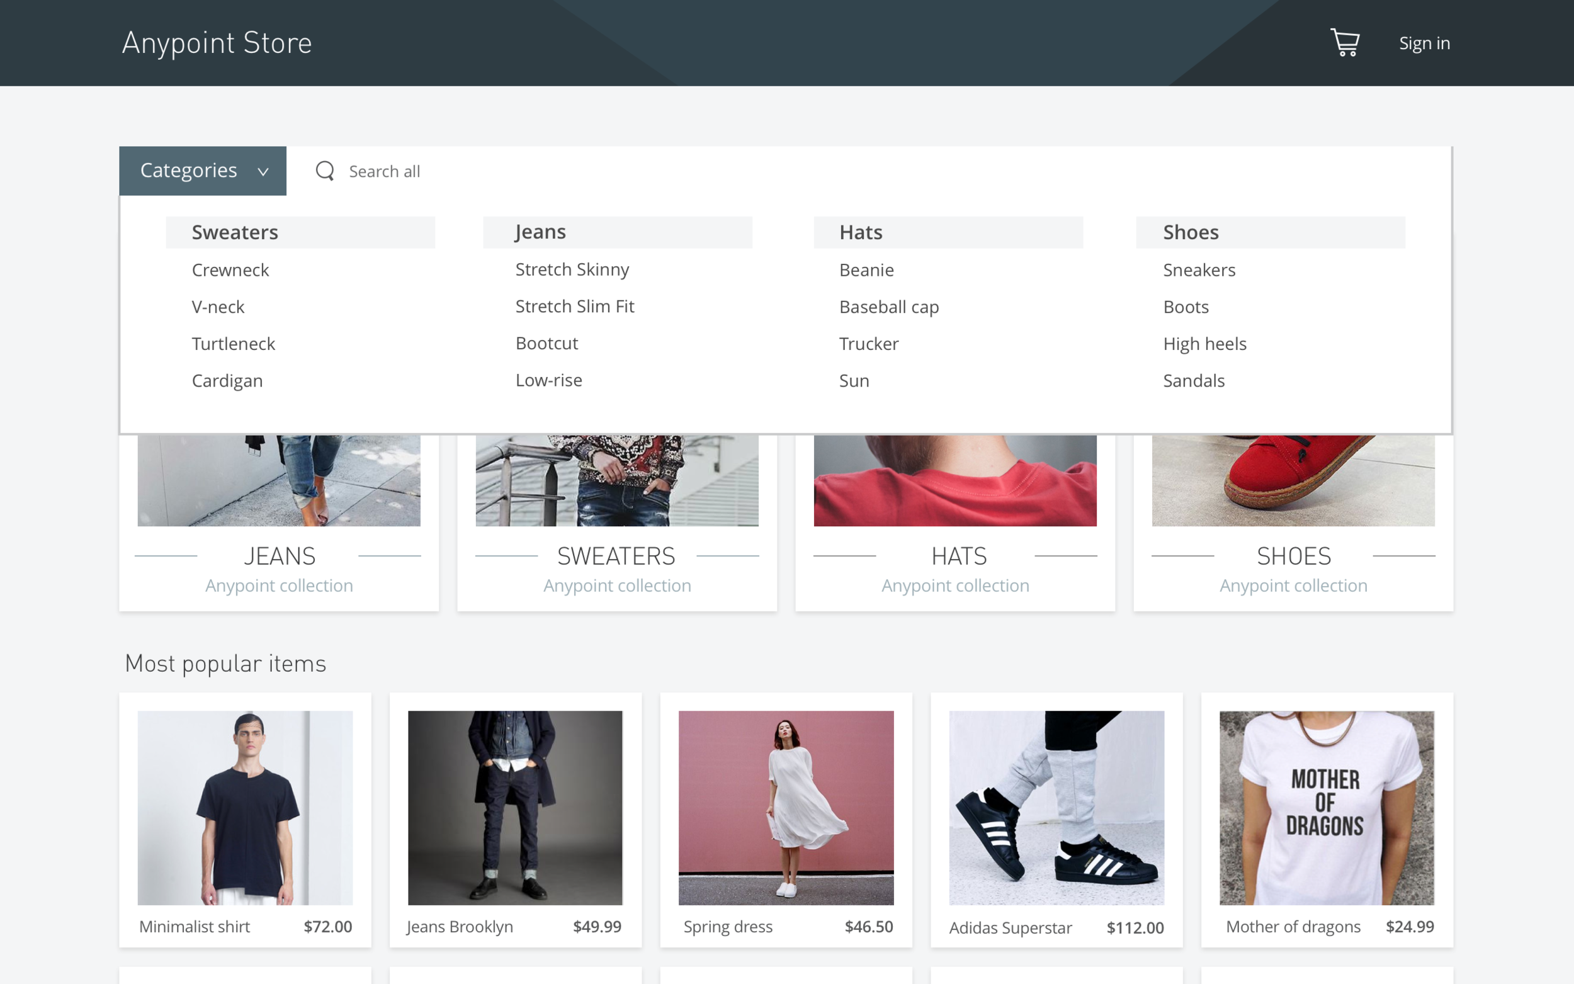Choose Boots under Shoes
Image resolution: width=1574 pixels, height=984 pixels.
1186,307
